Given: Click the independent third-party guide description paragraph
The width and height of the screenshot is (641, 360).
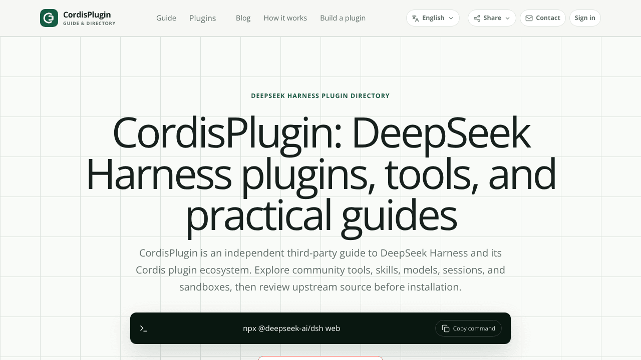Looking at the screenshot, I should (320, 270).
